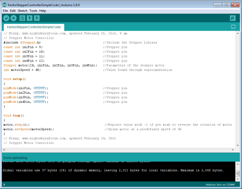
Task: Open the Help menu
Action: 43,11
